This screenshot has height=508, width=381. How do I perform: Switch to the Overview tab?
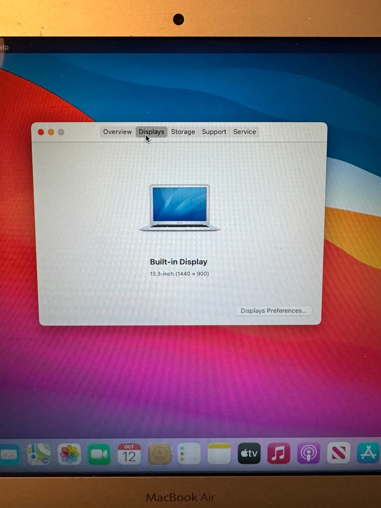[x=117, y=132]
